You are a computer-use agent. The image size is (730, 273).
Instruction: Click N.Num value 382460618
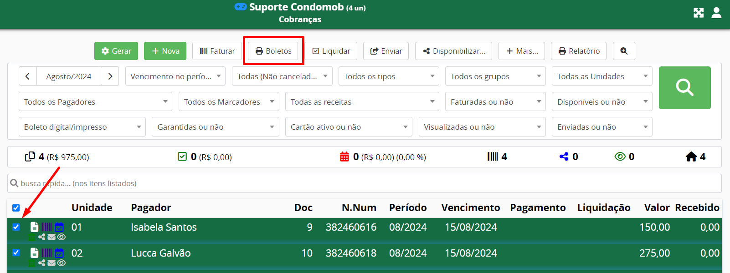[x=351, y=253]
